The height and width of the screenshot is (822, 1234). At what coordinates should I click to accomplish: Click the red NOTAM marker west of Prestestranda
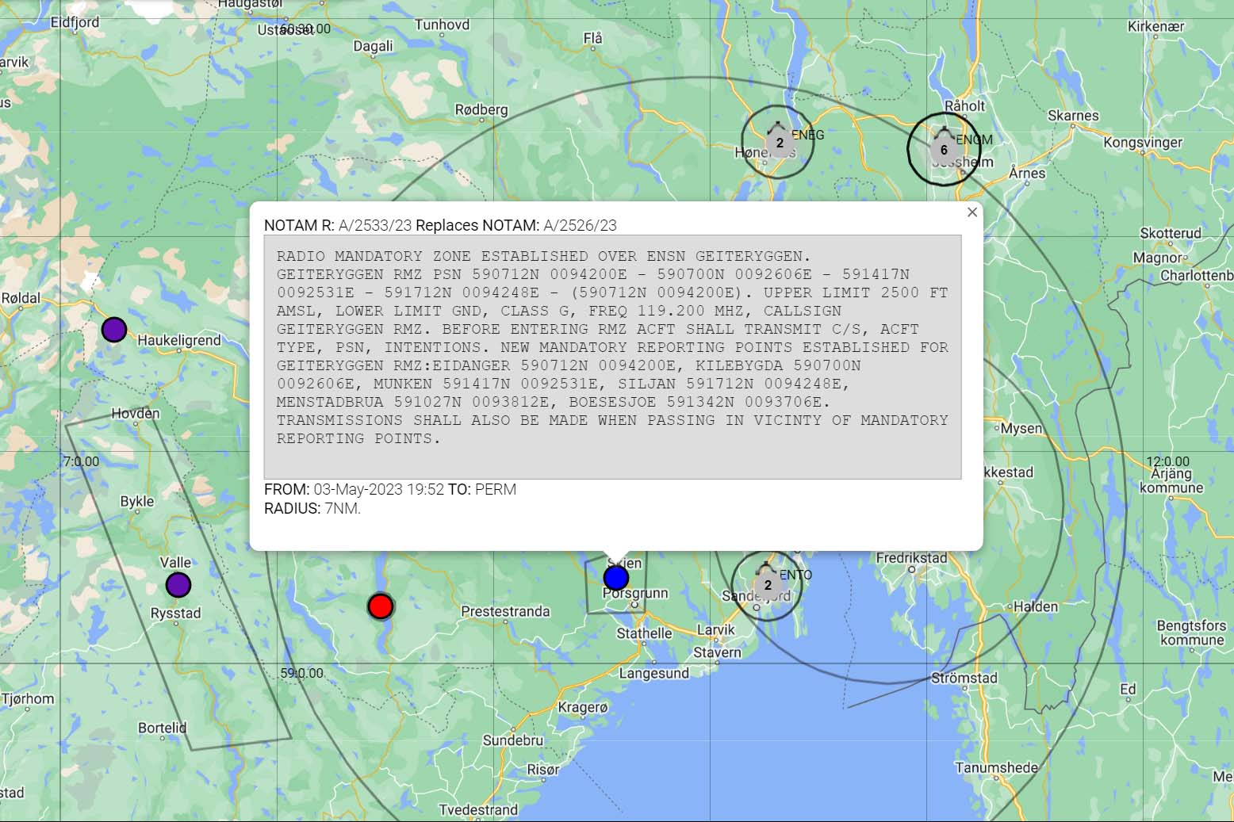(x=381, y=606)
